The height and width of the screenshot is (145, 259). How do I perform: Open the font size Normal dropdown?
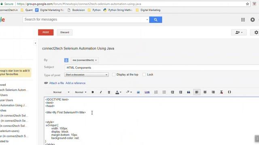click(81, 92)
